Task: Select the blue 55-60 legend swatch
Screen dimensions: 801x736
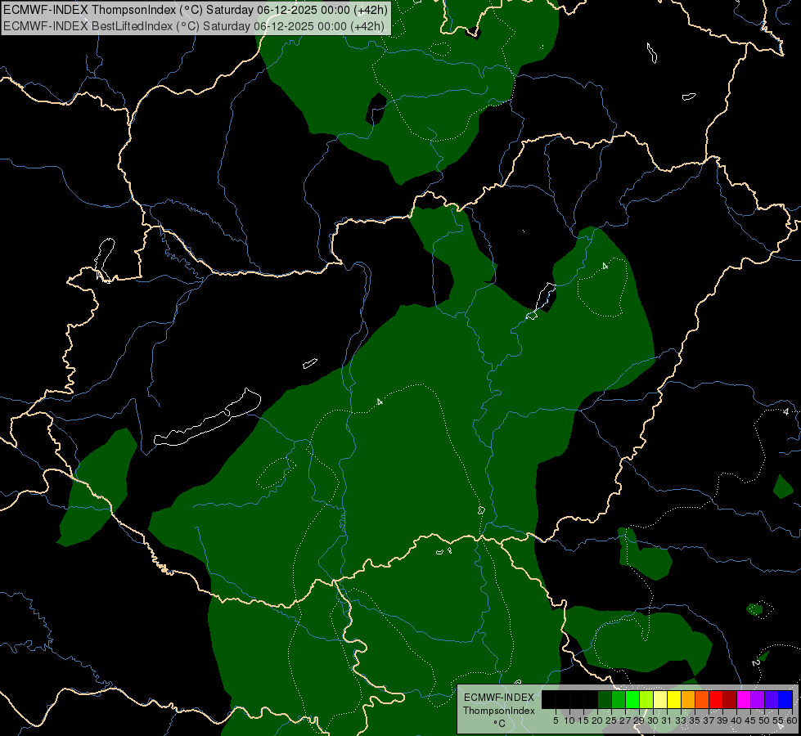Action: (785, 700)
